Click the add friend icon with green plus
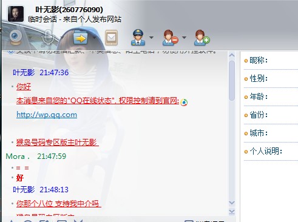Screen dimensions: 298x222 click(201, 38)
